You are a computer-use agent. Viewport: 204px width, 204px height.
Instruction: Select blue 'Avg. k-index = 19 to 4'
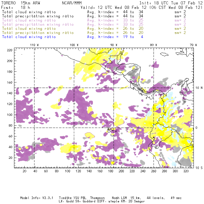click(x=115, y=37)
